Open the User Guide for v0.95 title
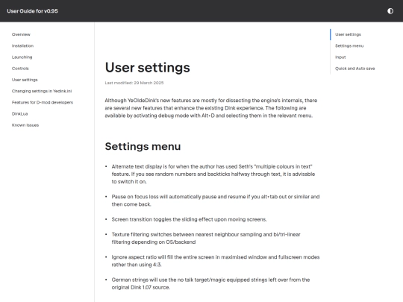The image size is (403, 302). [x=32, y=11]
